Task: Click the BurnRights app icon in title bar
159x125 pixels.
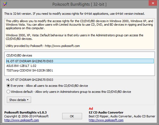Action: coord(5,4)
